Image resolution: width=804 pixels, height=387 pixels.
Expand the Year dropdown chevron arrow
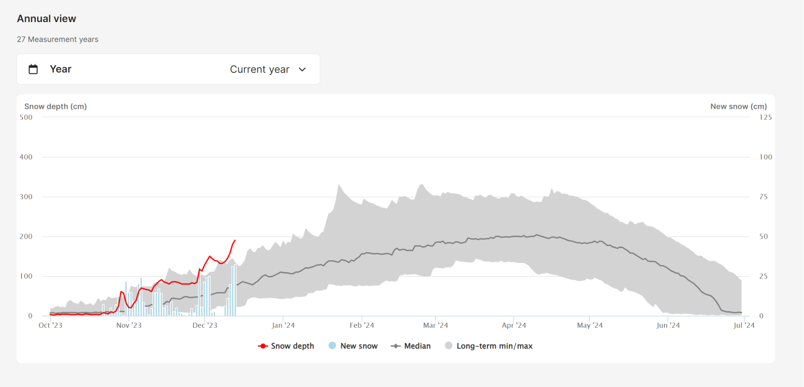[302, 69]
